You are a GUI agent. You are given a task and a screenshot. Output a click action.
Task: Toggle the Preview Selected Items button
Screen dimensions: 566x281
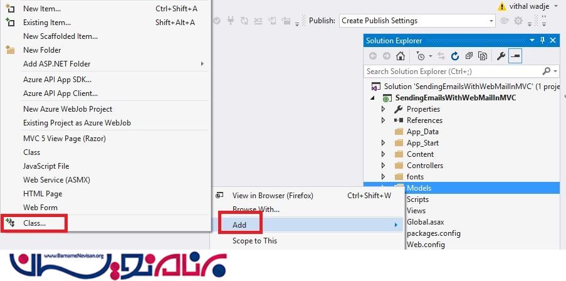pos(515,56)
